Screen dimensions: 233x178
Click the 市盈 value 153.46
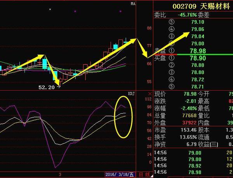click(x=189, y=130)
